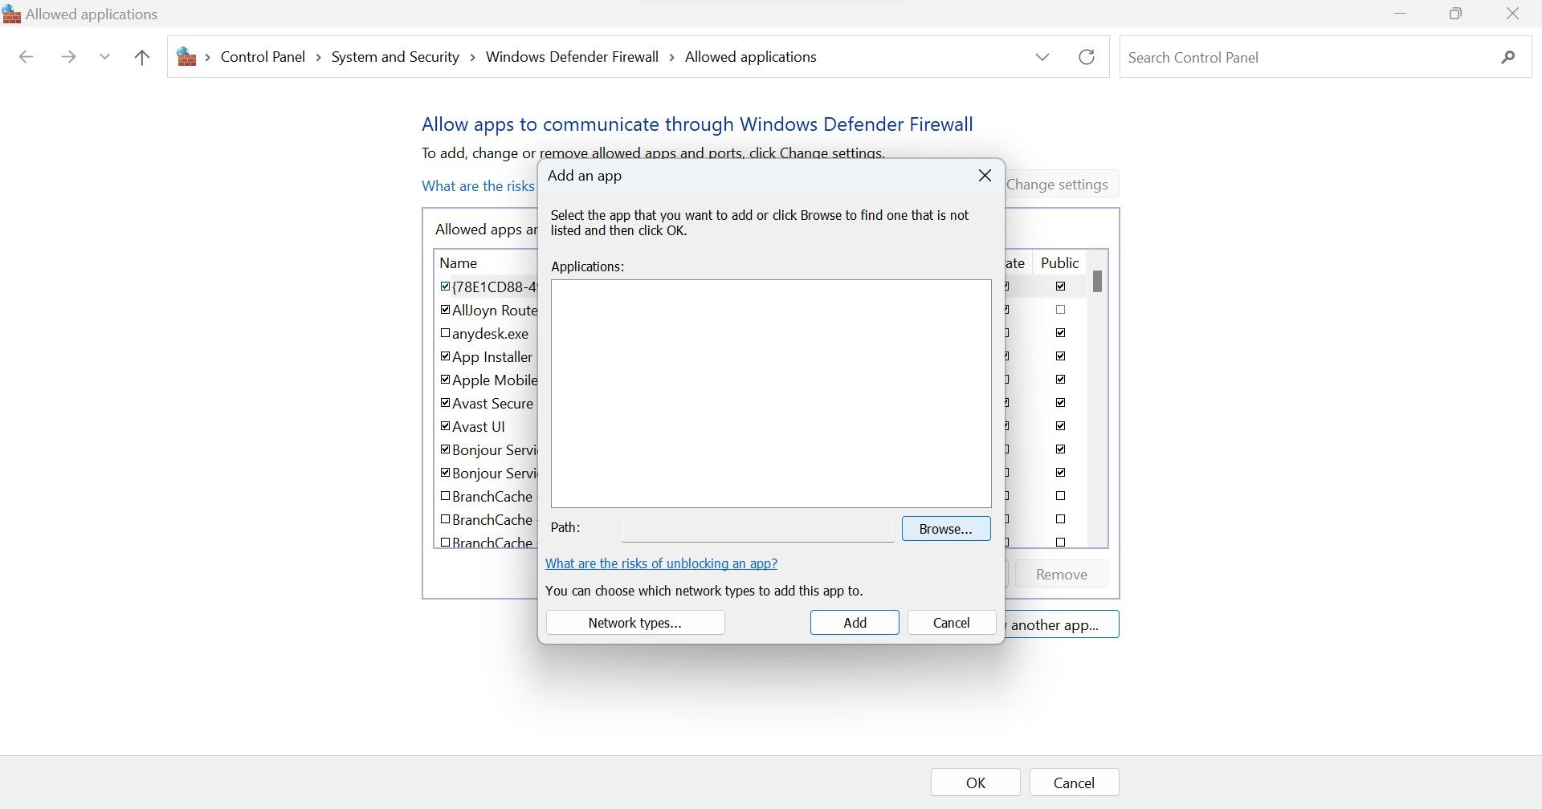Refresh the Allowed applications page
Image resolution: width=1542 pixels, height=809 pixels.
point(1086,57)
